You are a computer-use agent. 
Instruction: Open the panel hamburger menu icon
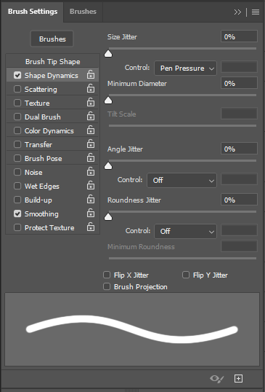(x=256, y=12)
